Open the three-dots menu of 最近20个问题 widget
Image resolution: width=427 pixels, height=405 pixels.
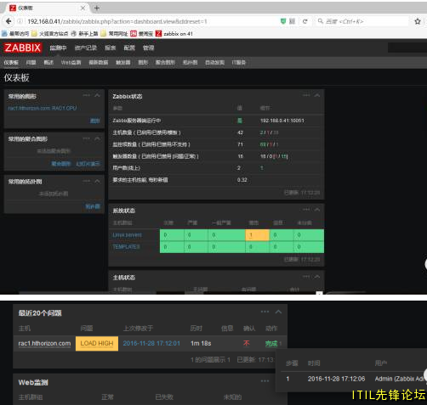[265, 312]
